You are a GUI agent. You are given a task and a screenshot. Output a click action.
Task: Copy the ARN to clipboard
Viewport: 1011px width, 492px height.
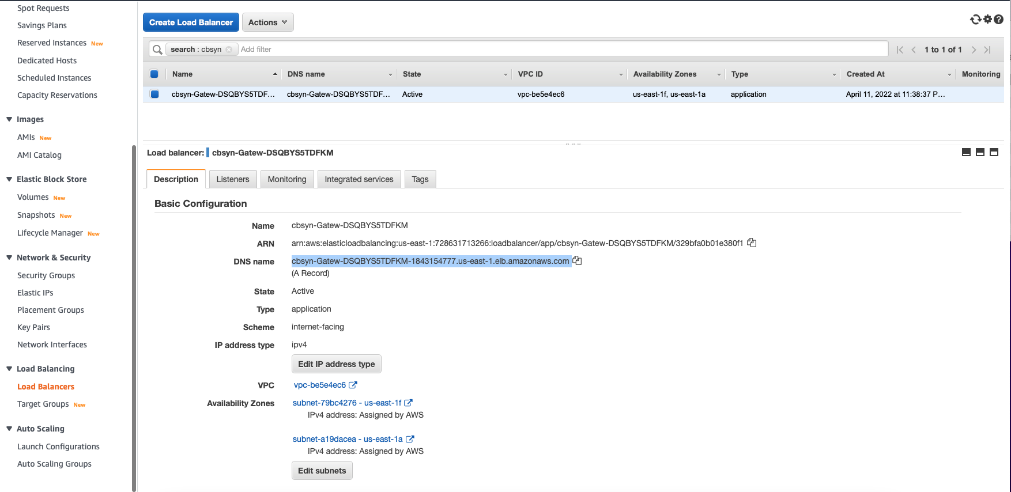point(752,243)
